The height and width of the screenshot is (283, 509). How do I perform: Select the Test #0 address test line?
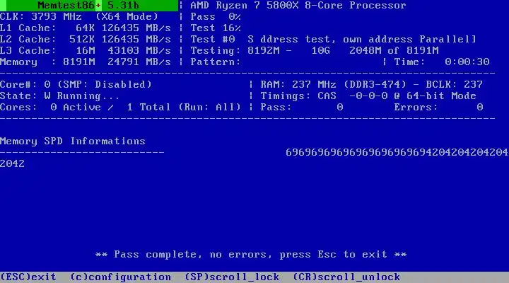tap(333, 40)
